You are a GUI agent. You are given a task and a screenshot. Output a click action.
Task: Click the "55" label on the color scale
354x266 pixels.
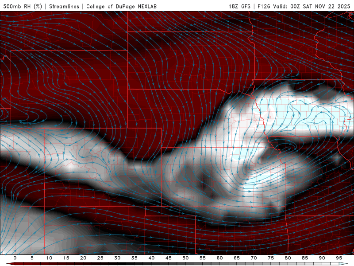[203, 258]
